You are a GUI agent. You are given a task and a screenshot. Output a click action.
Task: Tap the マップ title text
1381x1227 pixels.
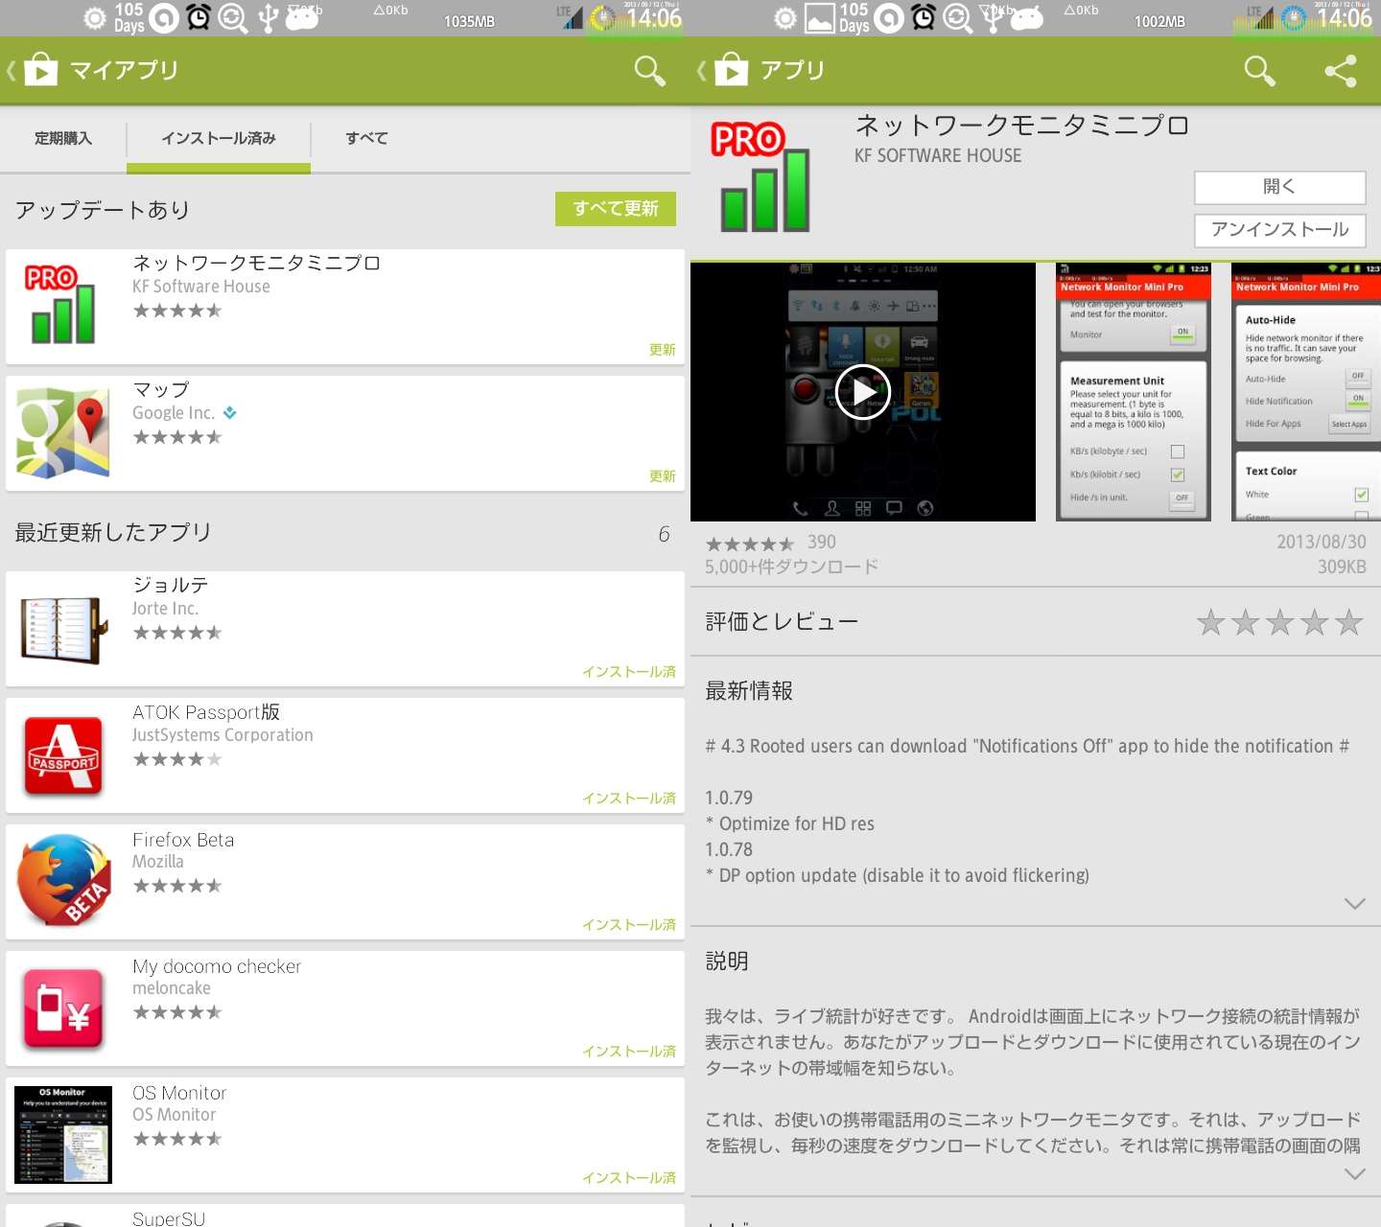[x=161, y=390]
